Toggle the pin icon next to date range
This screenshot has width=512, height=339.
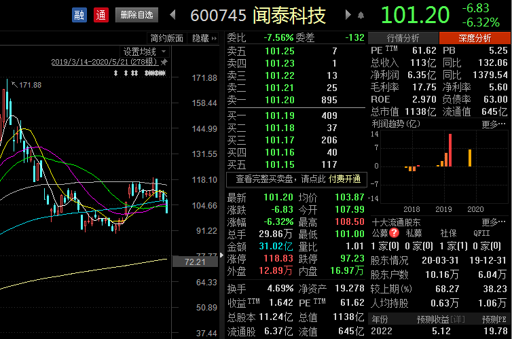[x=164, y=62]
